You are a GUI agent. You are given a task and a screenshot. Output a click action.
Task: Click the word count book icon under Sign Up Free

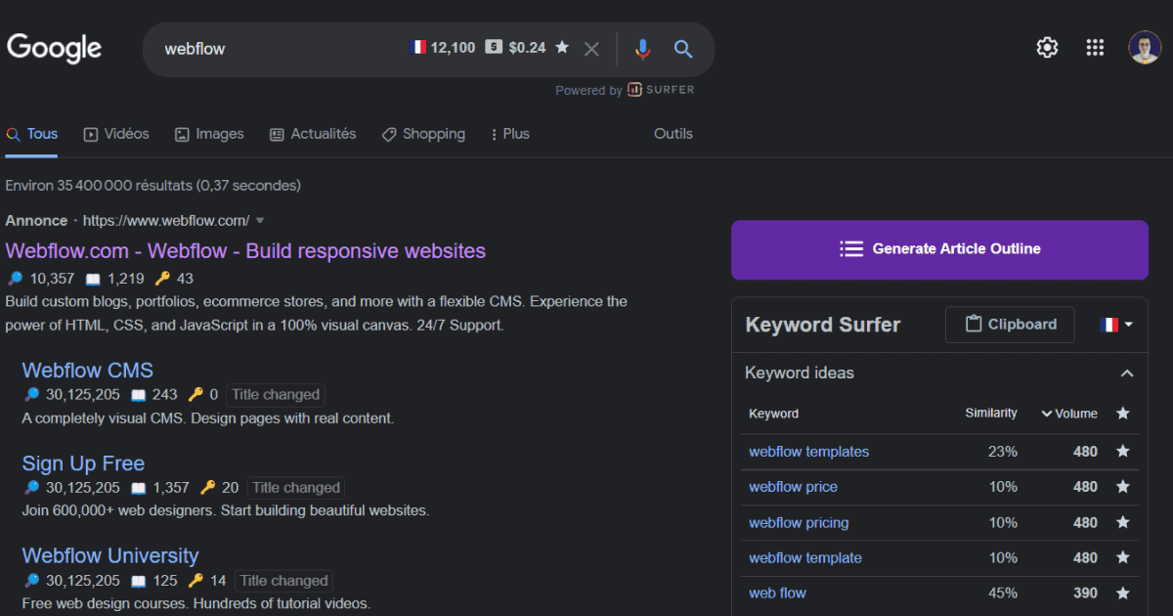[x=138, y=487]
